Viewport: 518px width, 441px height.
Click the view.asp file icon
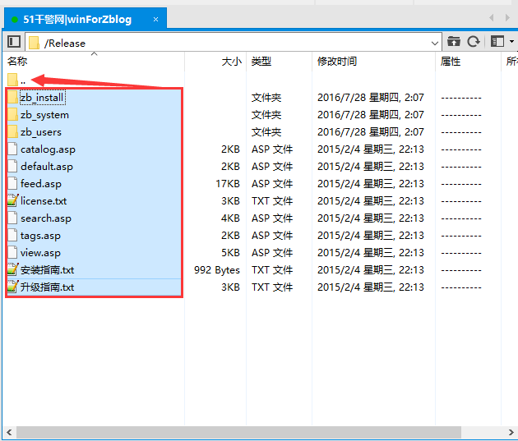point(12,252)
